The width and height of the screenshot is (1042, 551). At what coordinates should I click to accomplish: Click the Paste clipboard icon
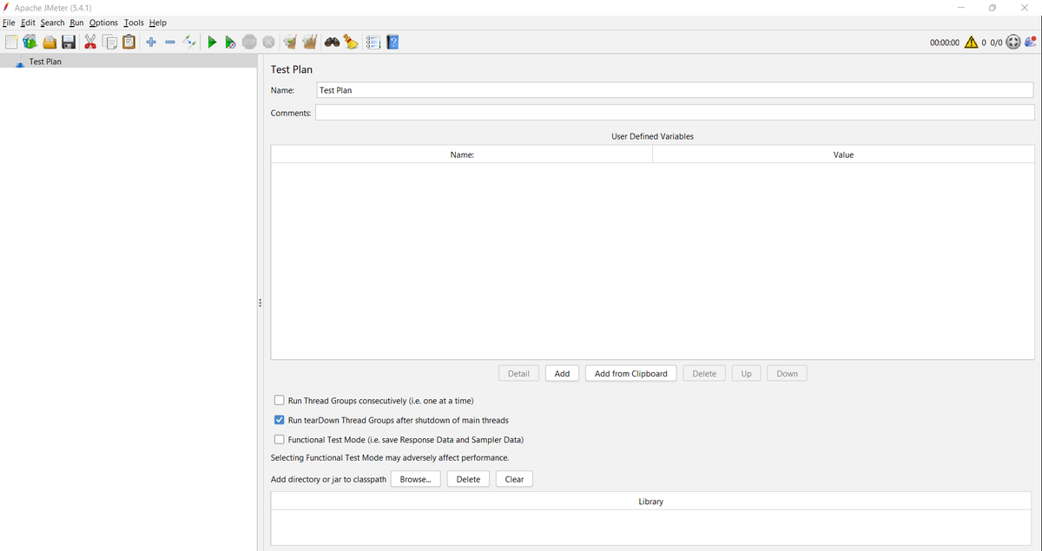tap(129, 42)
